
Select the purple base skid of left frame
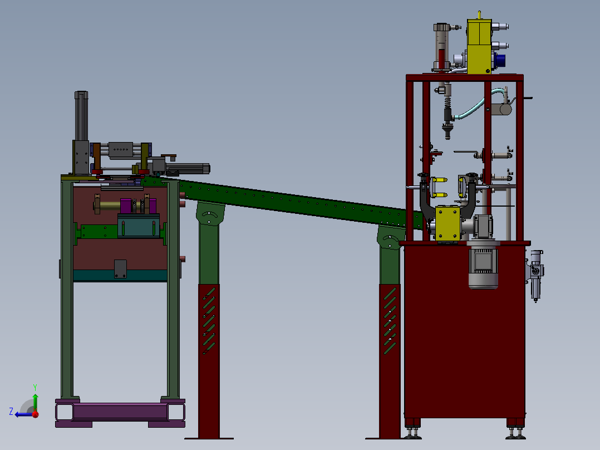(x=120, y=413)
